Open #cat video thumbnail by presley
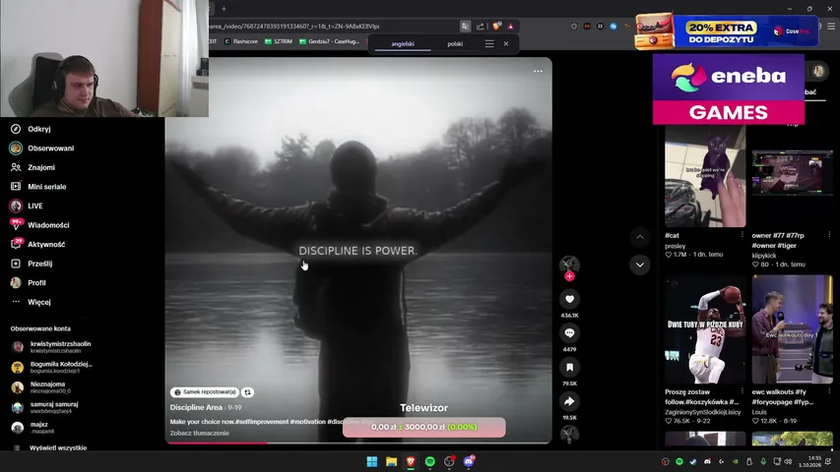Viewport: 840px width, 472px height. click(705, 177)
